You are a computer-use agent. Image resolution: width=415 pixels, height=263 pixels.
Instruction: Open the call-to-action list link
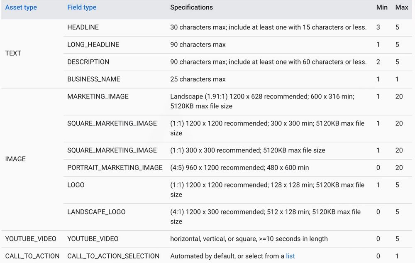click(290, 256)
